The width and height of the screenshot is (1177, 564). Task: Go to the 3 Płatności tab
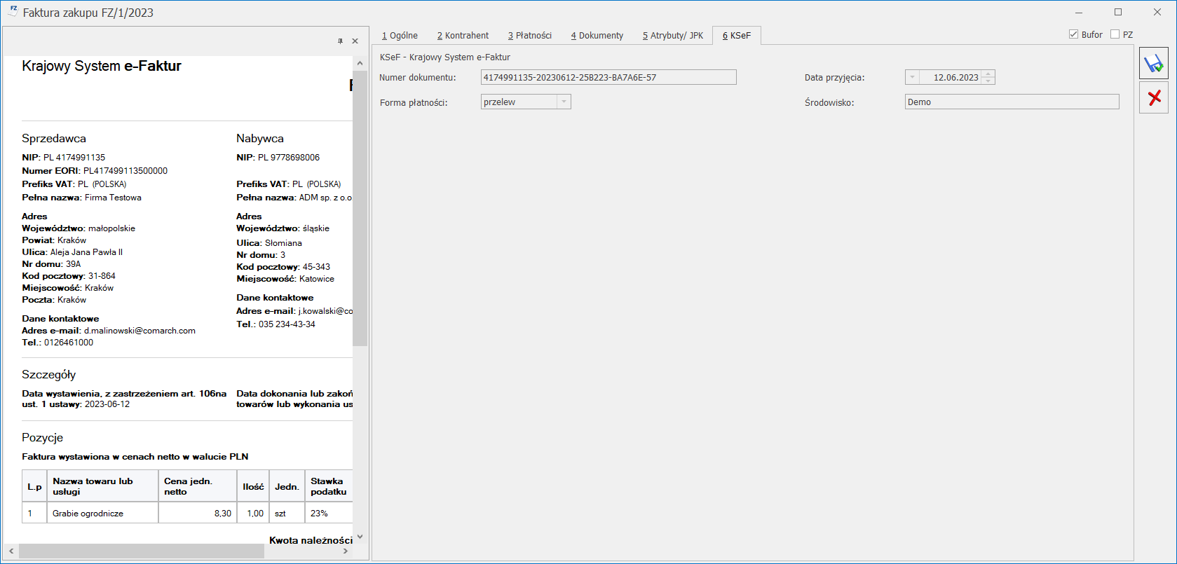tap(530, 36)
